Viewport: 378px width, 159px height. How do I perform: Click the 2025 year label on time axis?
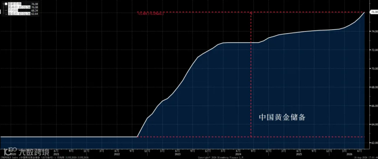(x=299, y=154)
